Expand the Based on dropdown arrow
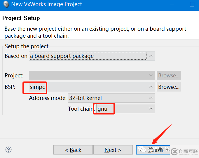The height and width of the screenshot is (158, 199). tap(151, 56)
